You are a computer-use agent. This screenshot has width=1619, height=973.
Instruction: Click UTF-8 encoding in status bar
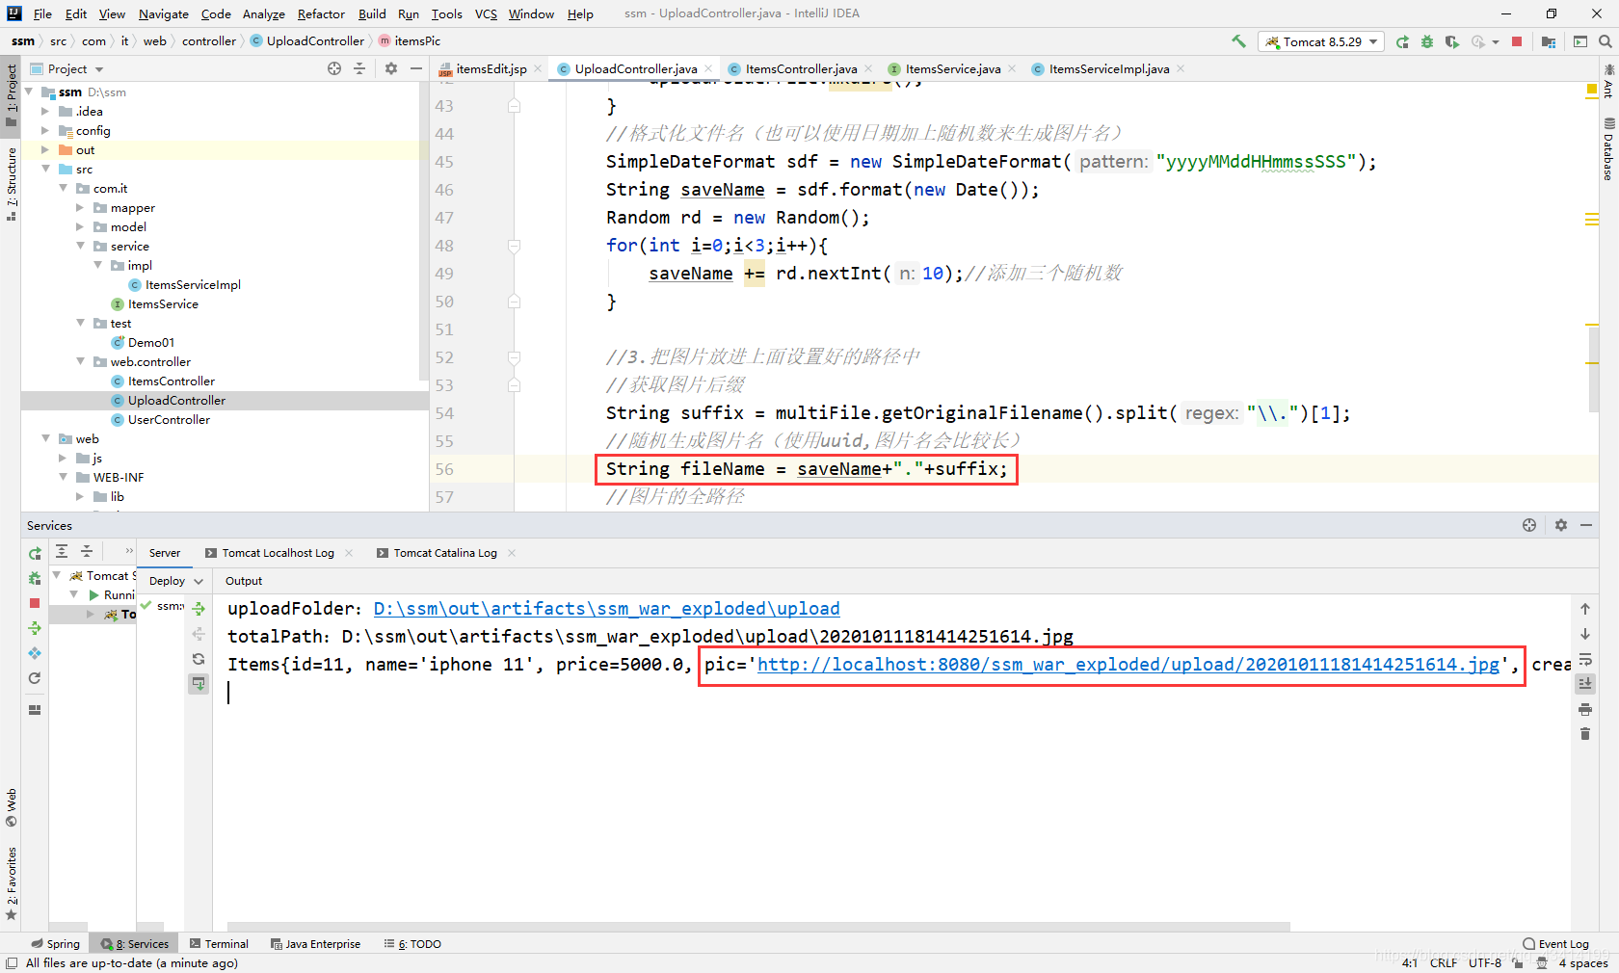(1485, 962)
